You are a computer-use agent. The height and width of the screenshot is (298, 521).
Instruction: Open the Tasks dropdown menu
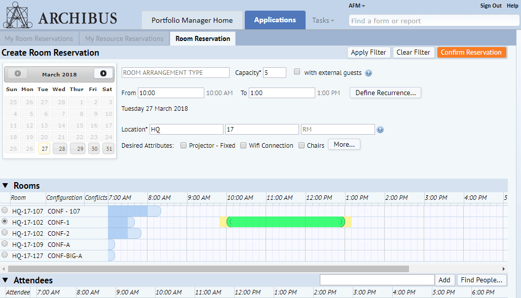click(323, 20)
